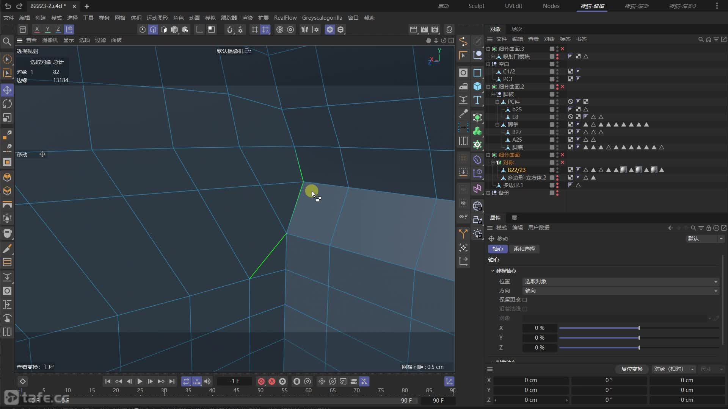The width and height of the screenshot is (728, 409).
Task: Select the Move tool in left toolbar
Action: coord(7,90)
